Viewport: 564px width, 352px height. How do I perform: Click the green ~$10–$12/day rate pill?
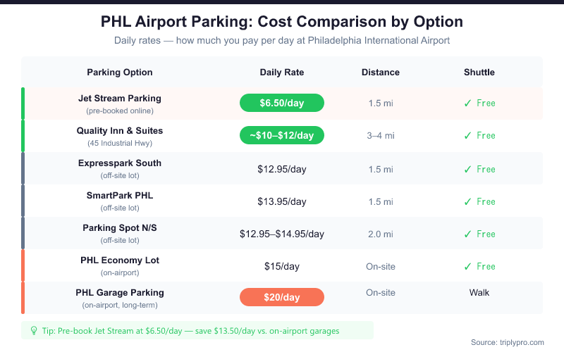pyautogui.click(x=282, y=135)
